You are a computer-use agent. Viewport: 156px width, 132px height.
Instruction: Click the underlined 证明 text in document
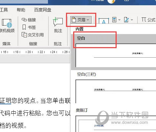point(6,101)
